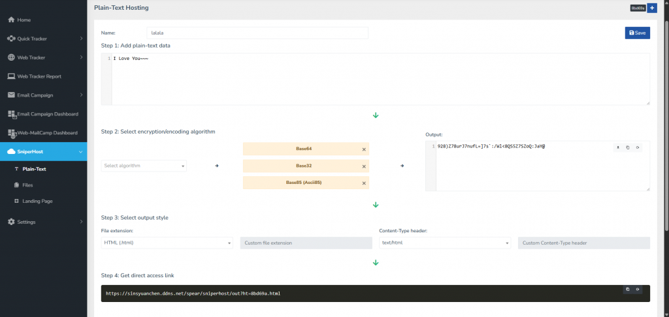Expand the Quick Tracker menu
Image resolution: width=669 pixels, height=317 pixels.
click(43, 38)
